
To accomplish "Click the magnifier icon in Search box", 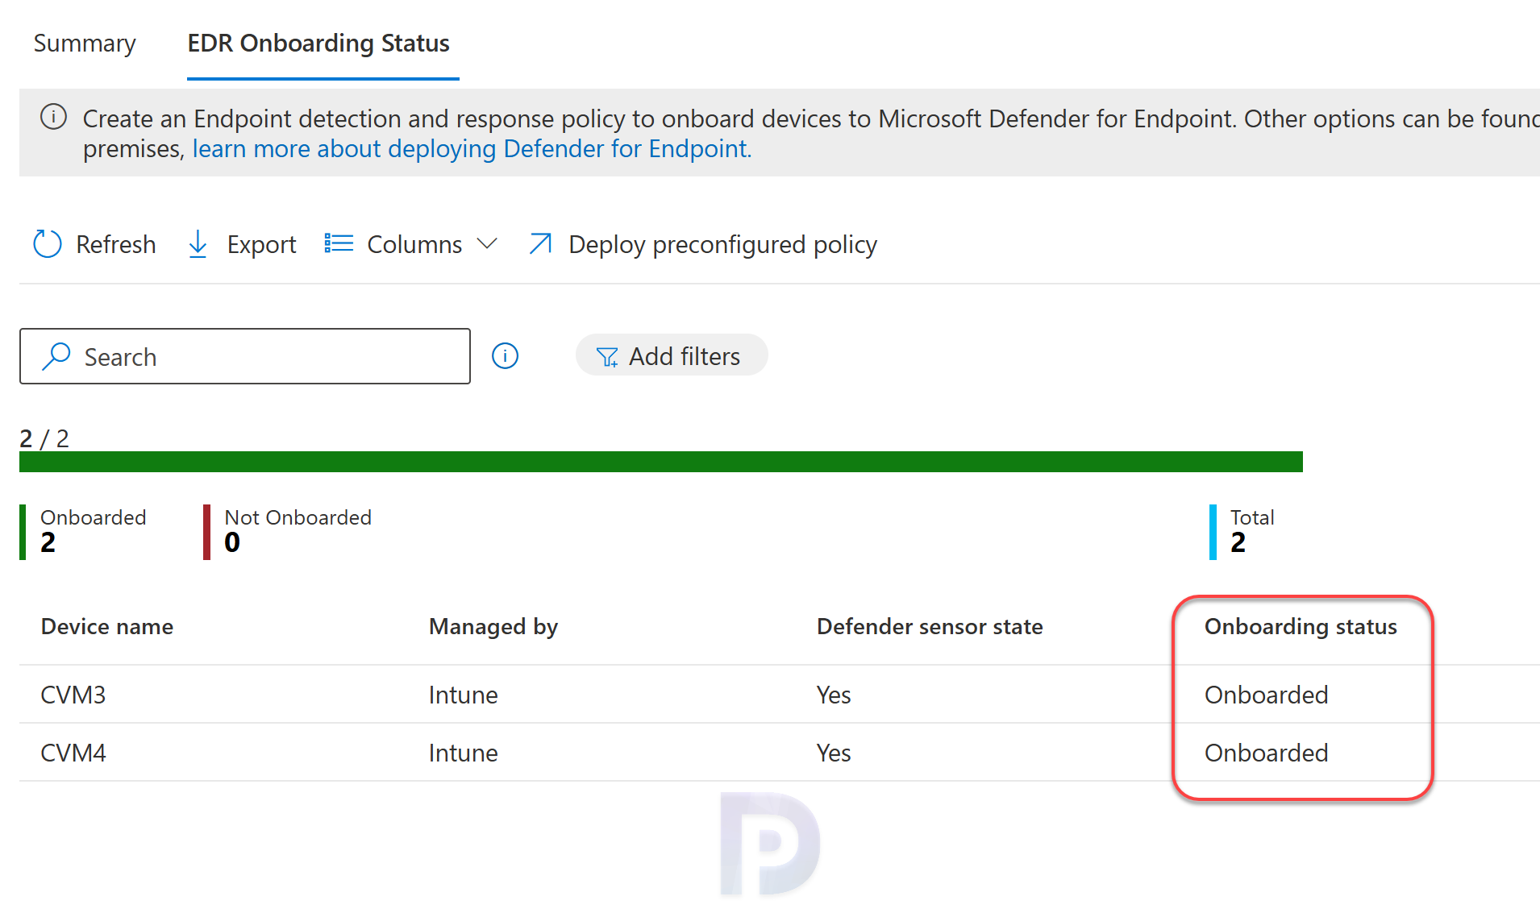I will tap(56, 356).
